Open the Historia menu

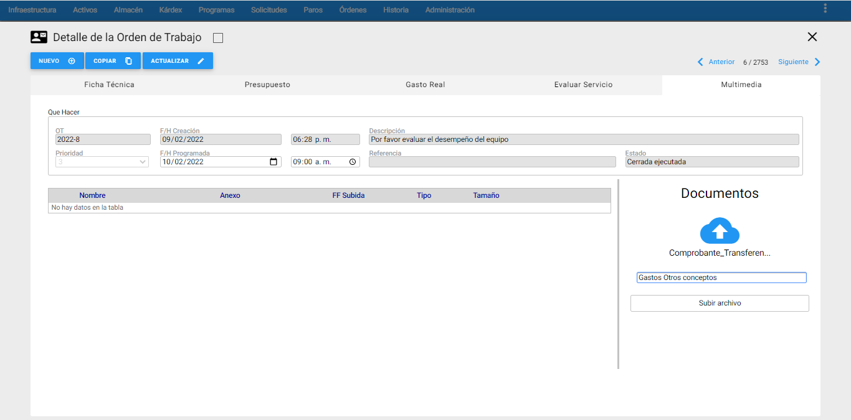coord(396,10)
